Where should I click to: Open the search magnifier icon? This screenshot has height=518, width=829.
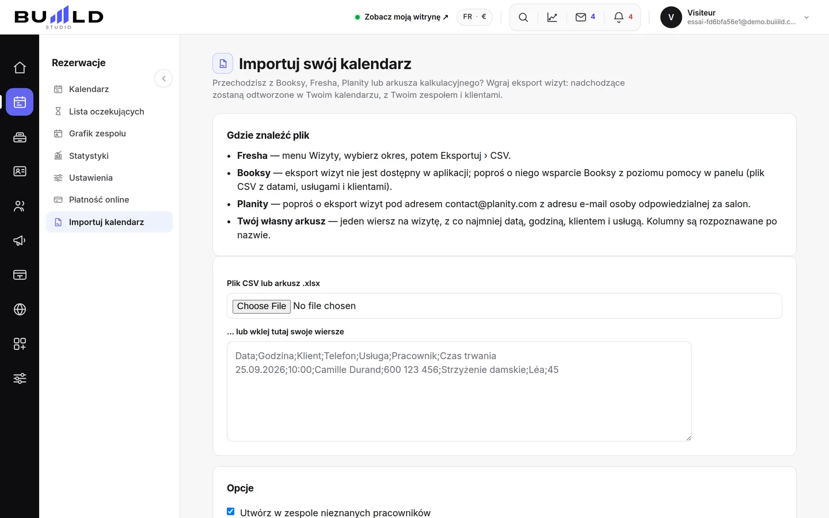pos(523,17)
